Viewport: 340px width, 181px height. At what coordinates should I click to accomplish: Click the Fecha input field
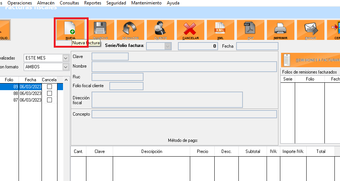(x=257, y=46)
